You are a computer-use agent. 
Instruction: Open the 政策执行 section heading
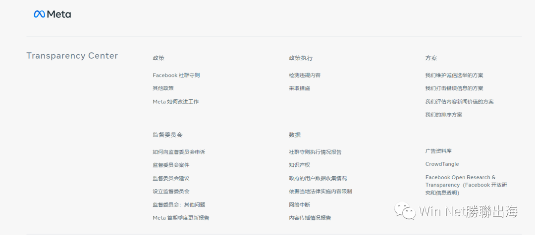point(301,58)
